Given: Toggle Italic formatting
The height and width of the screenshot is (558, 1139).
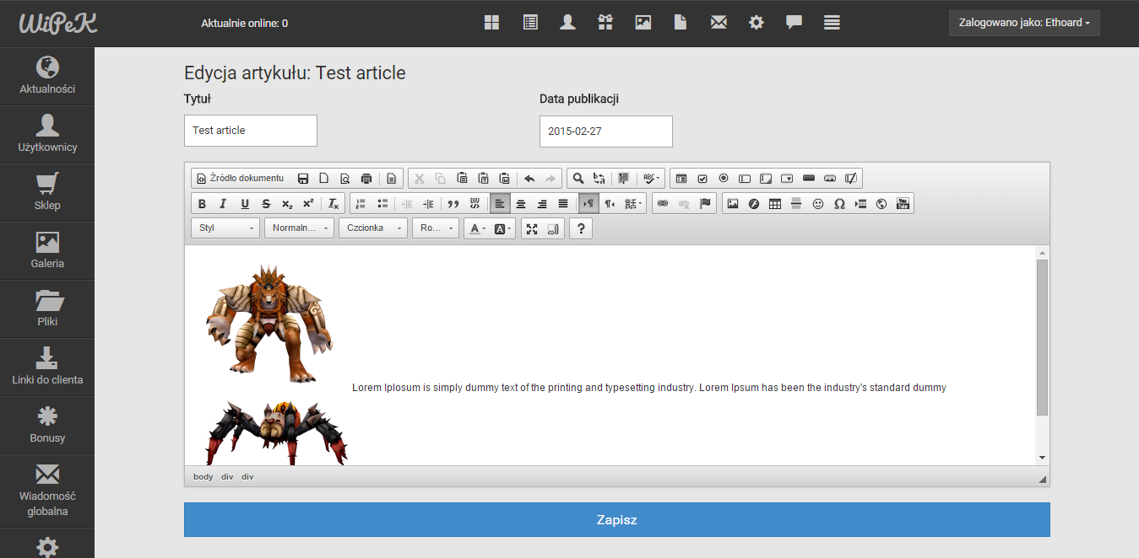Looking at the screenshot, I should [x=223, y=204].
